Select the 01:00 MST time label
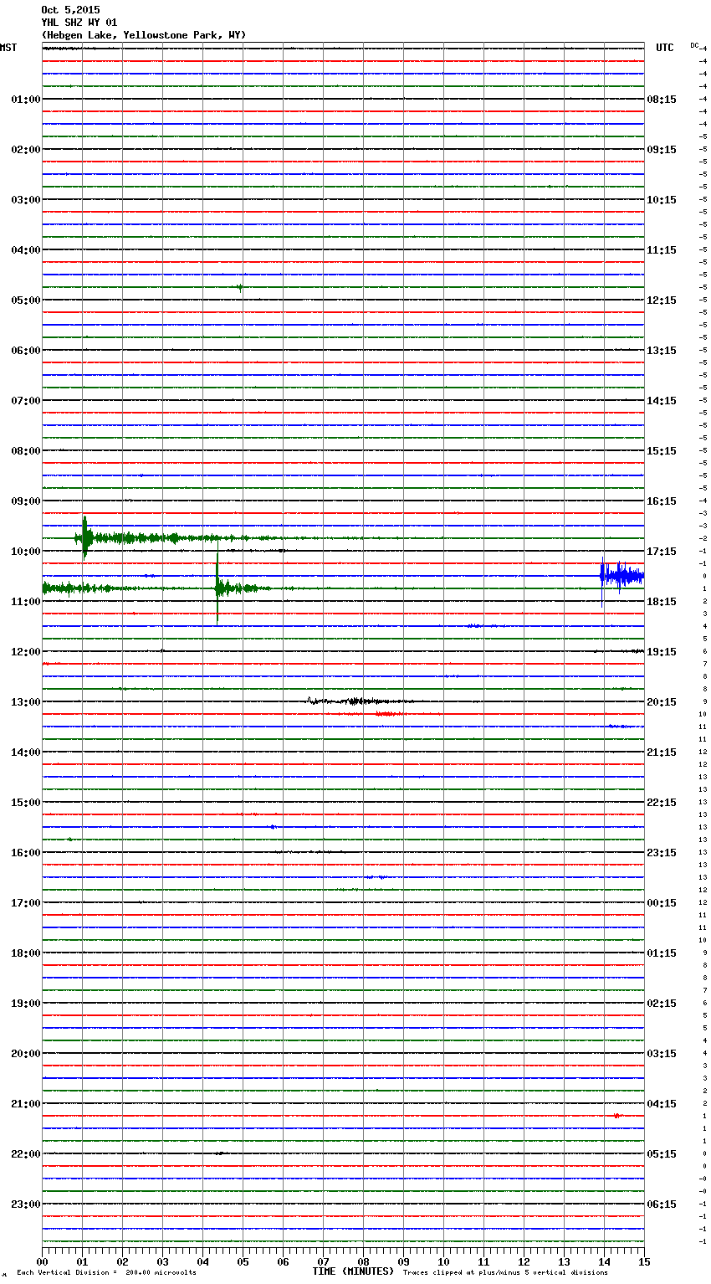711x1284 pixels. pyautogui.click(x=25, y=100)
